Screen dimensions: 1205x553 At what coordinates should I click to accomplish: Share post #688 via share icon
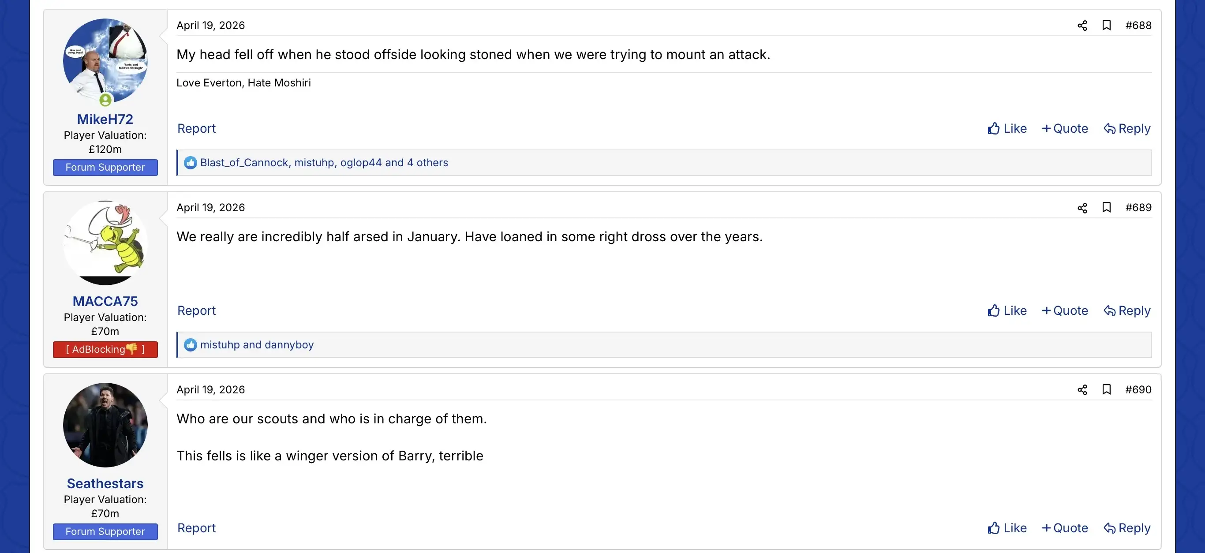point(1082,26)
